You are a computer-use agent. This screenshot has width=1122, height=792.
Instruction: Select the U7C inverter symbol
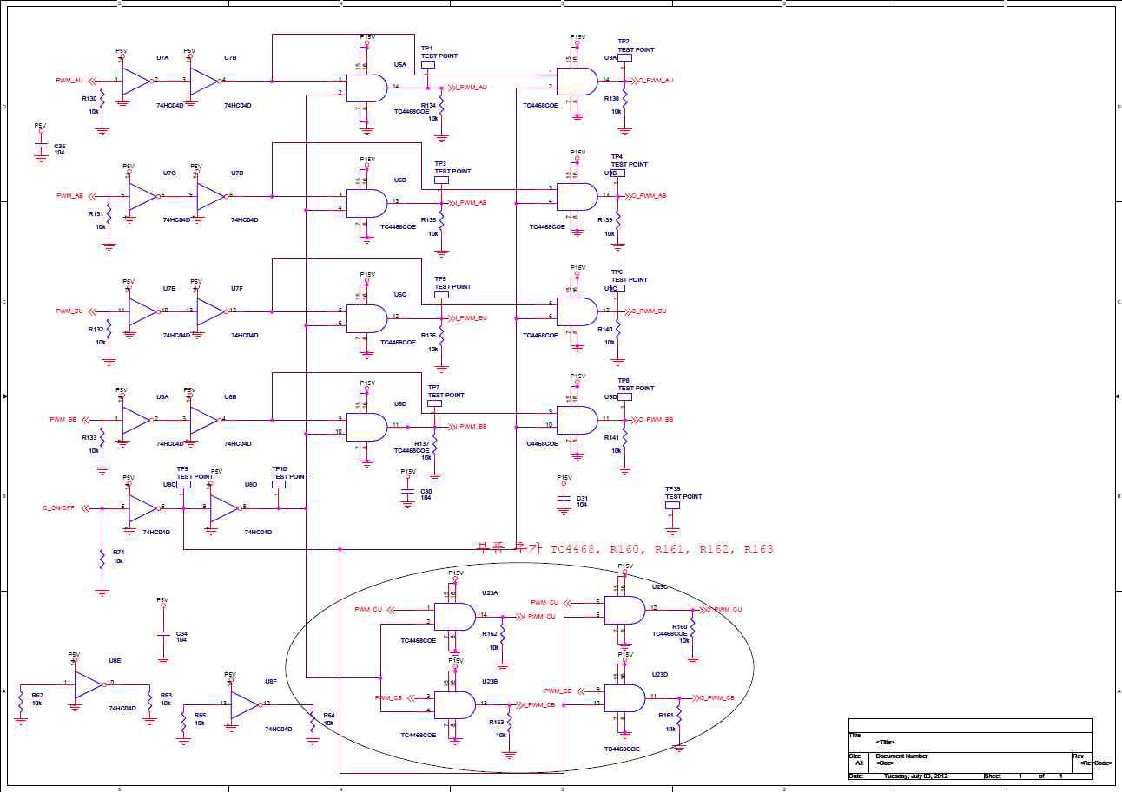coord(142,196)
